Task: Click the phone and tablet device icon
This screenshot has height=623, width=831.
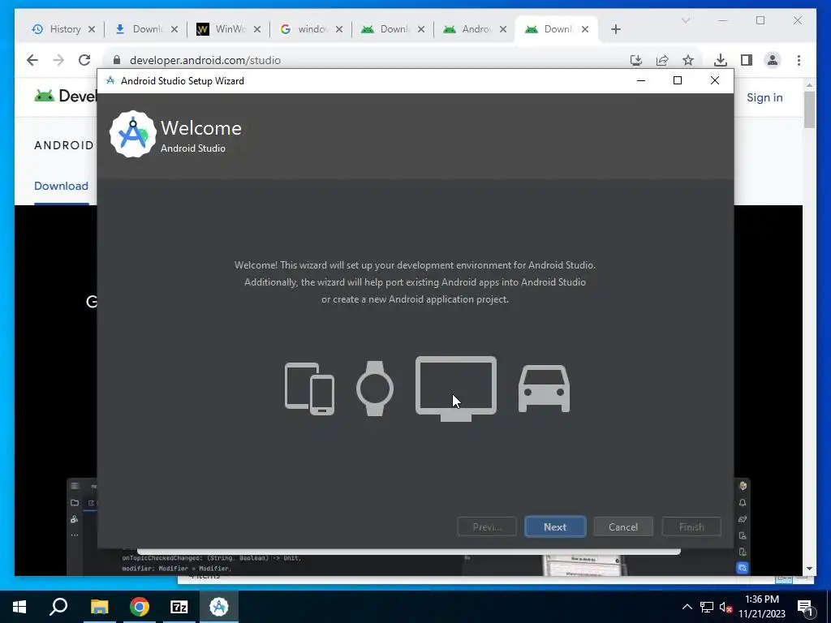Action: click(x=309, y=389)
